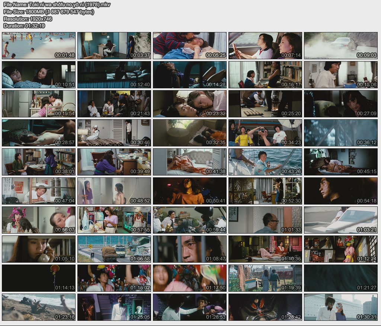The width and height of the screenshot is (381, 326).
Task: Click the dark frame 01:21:27
Action: 341,278
